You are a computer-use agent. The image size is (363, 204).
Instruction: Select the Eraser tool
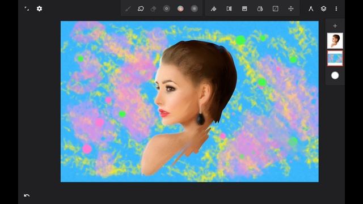click(153, 9)
